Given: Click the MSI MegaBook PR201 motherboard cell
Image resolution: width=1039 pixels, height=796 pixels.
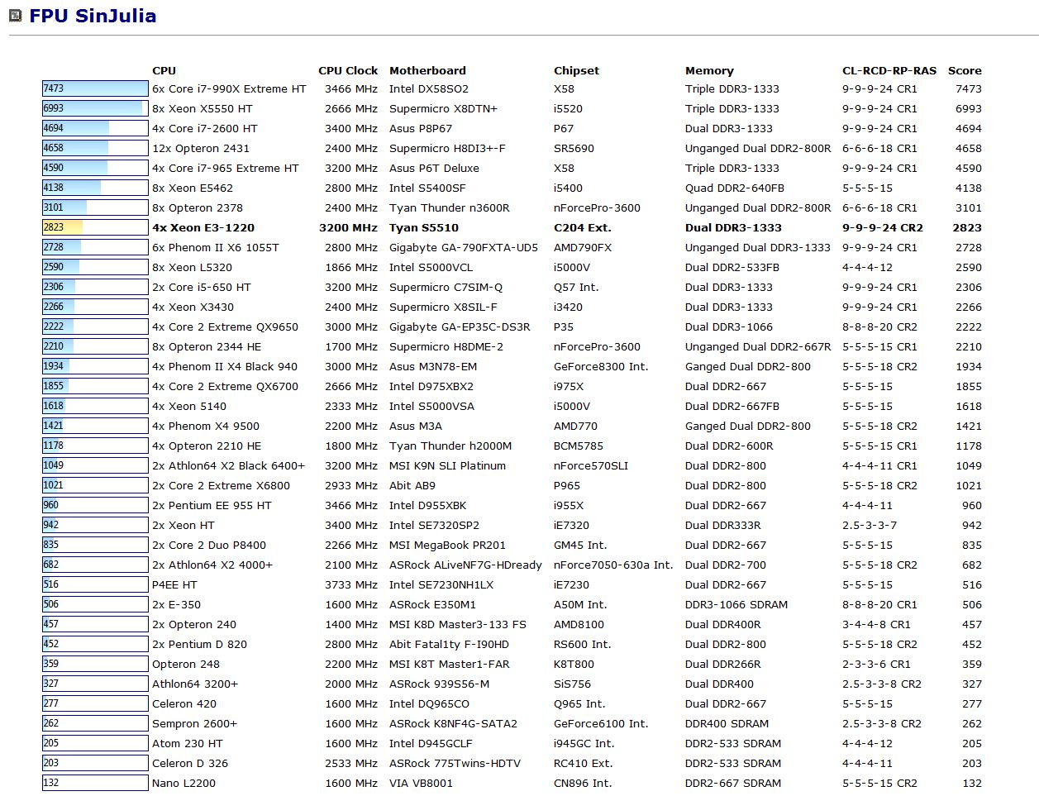Looking at the screenshot, I should pyautogui.click(x=447, y=545).
